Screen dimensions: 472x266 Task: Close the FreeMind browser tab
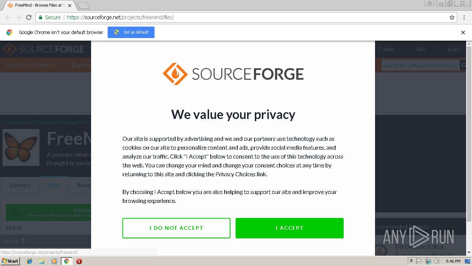click(x=70, y=6)
